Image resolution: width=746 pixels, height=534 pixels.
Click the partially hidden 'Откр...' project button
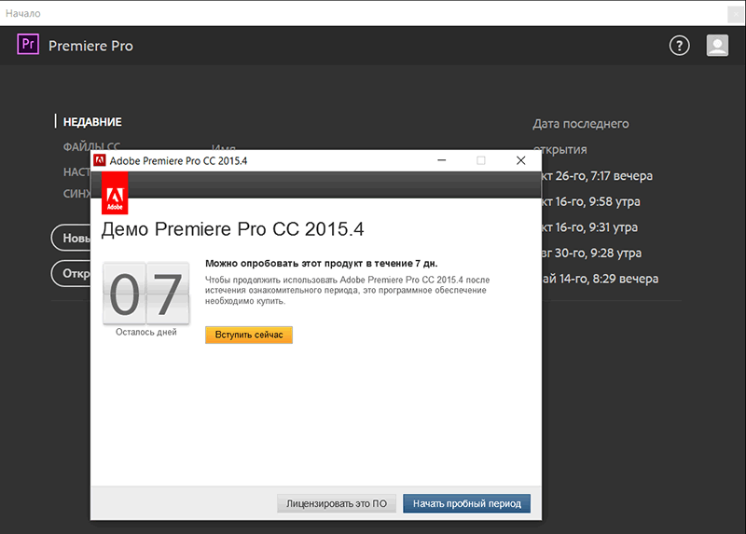71,273
